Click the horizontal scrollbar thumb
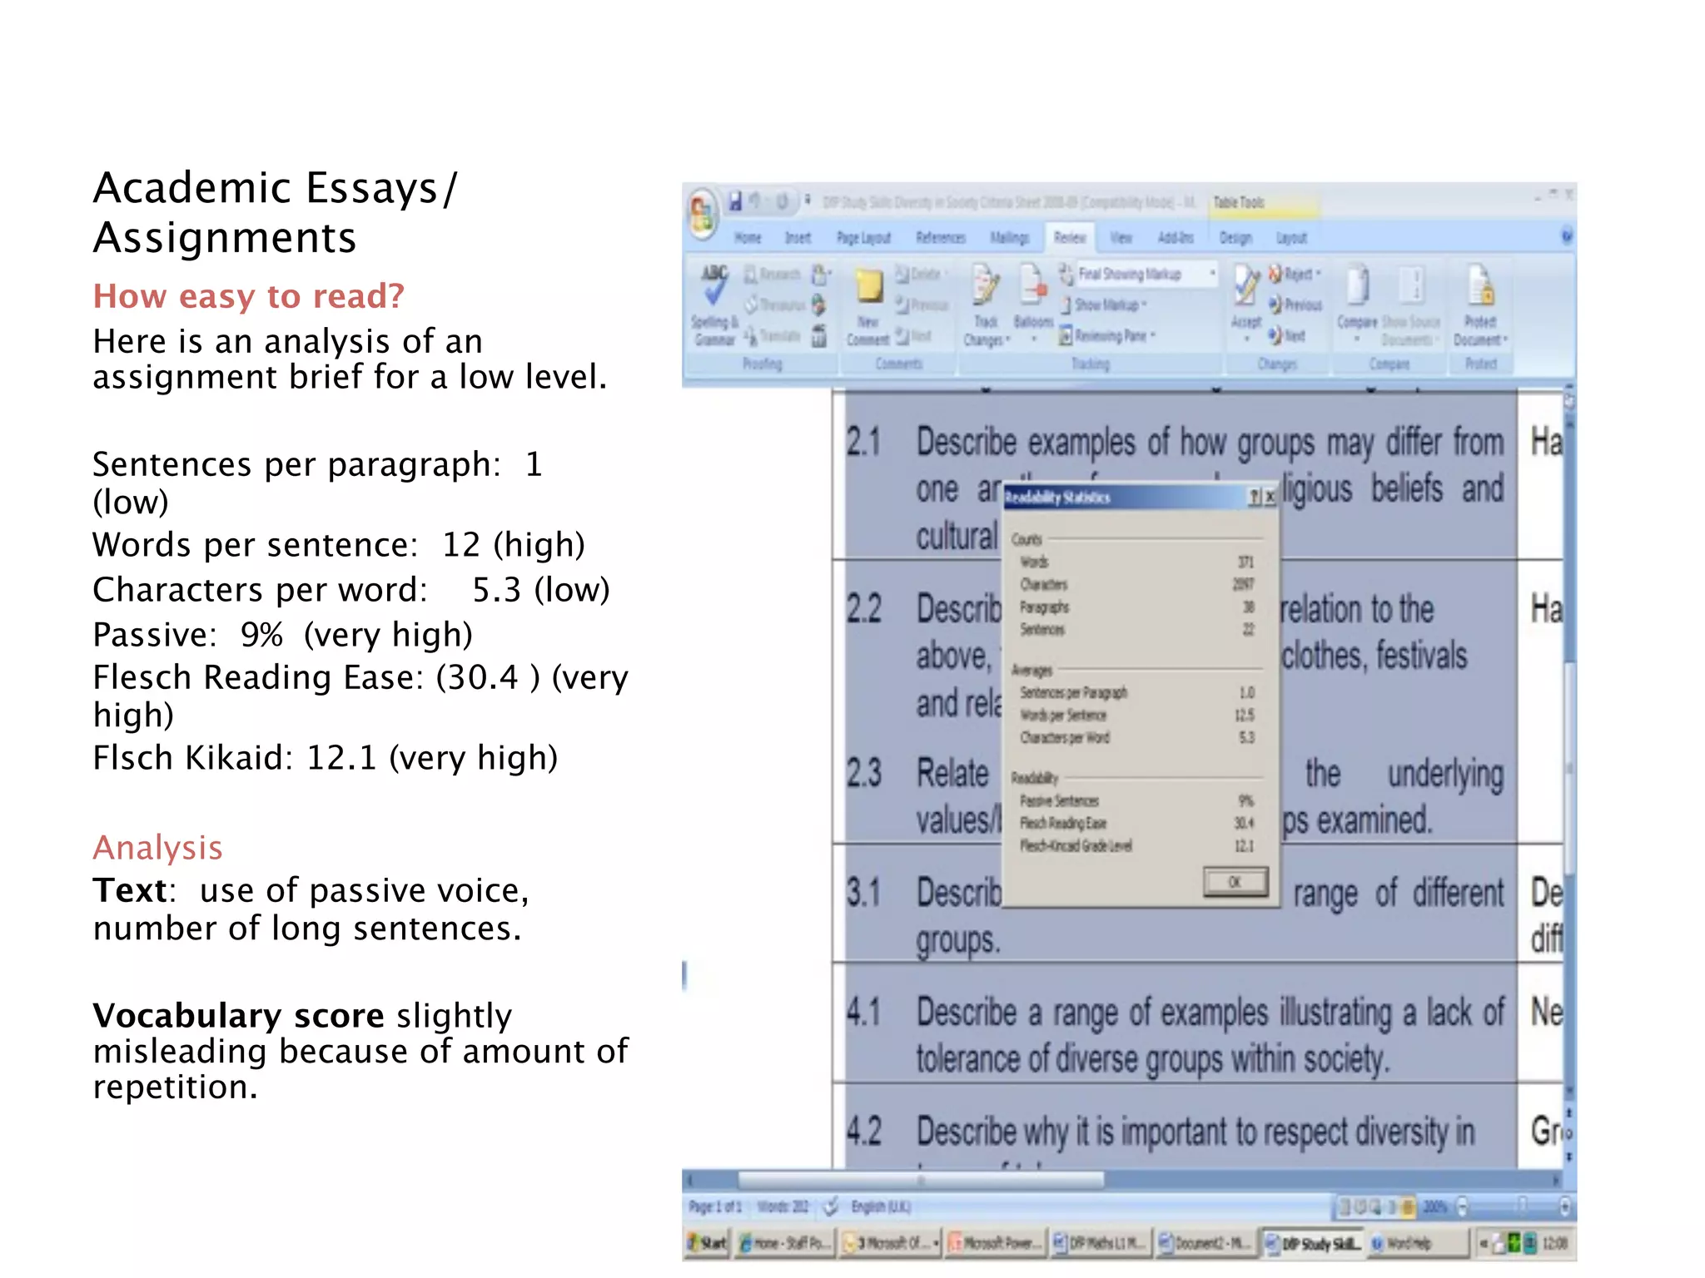 pos(920,1180)
